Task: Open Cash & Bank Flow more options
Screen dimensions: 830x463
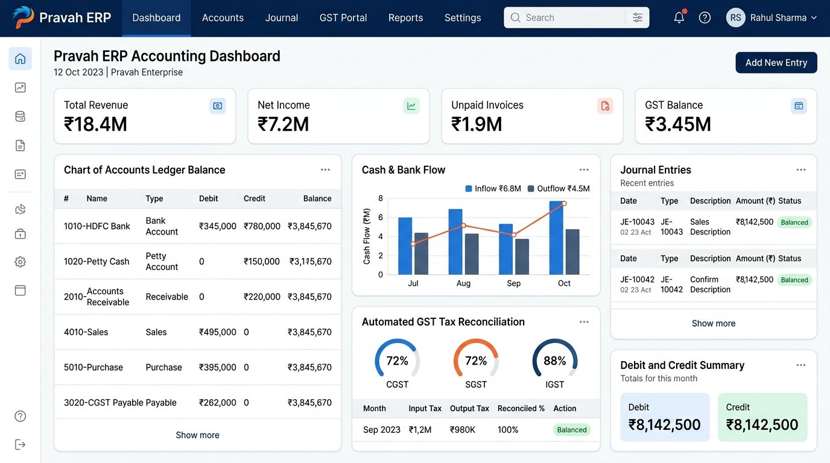Action: click(x=584, y=170)
